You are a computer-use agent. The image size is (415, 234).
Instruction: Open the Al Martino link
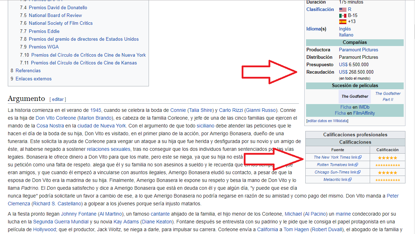coord(111,214)
